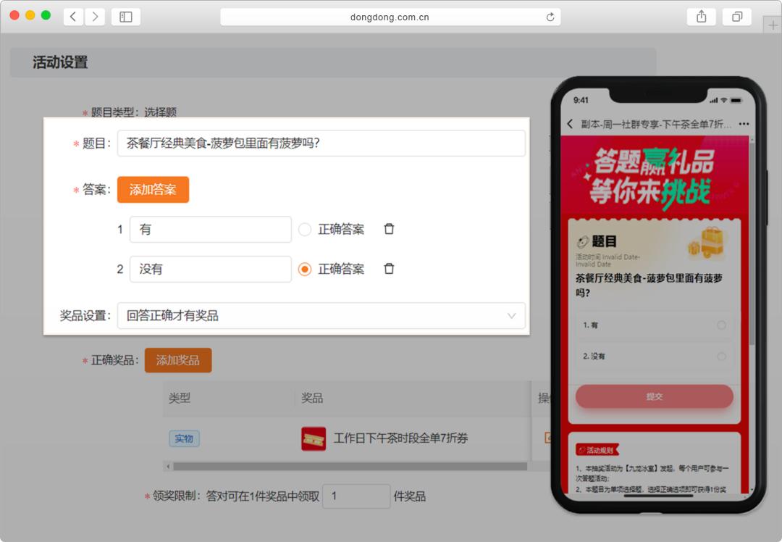The image size is (782, 542).
Task: Toggle the browser sidebar icon
Action: (126, 17)
